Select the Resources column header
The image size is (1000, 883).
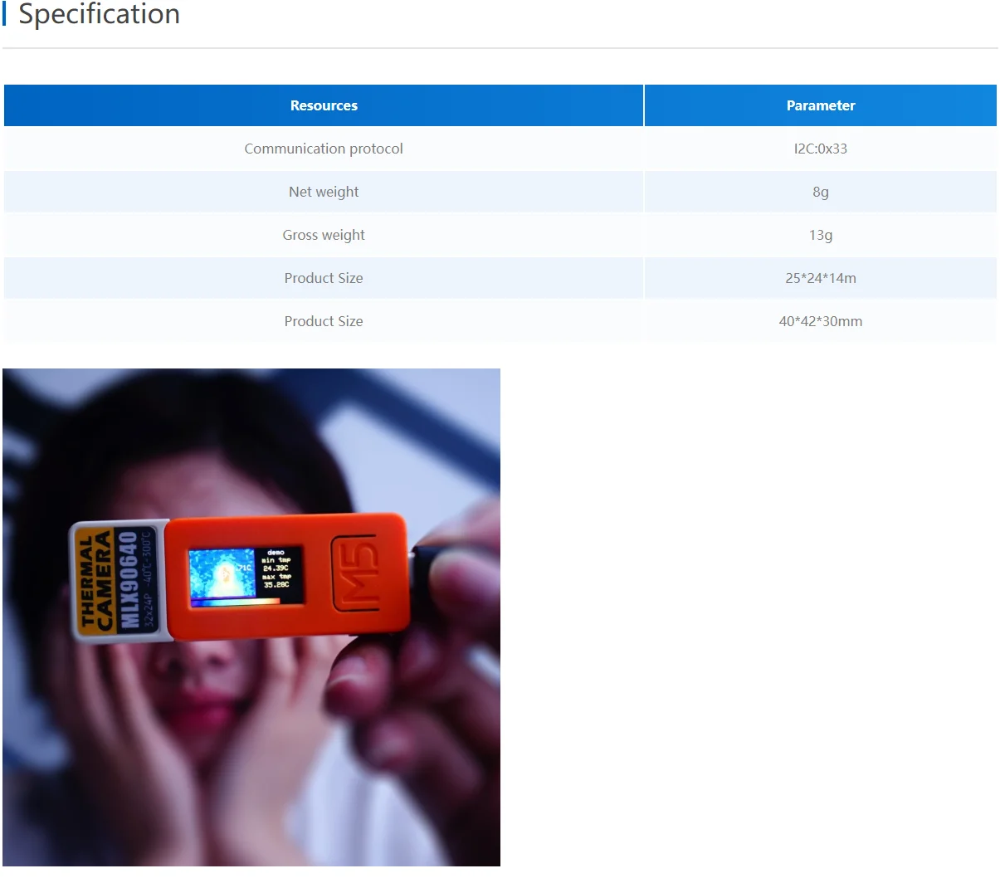tap(324, 105)
